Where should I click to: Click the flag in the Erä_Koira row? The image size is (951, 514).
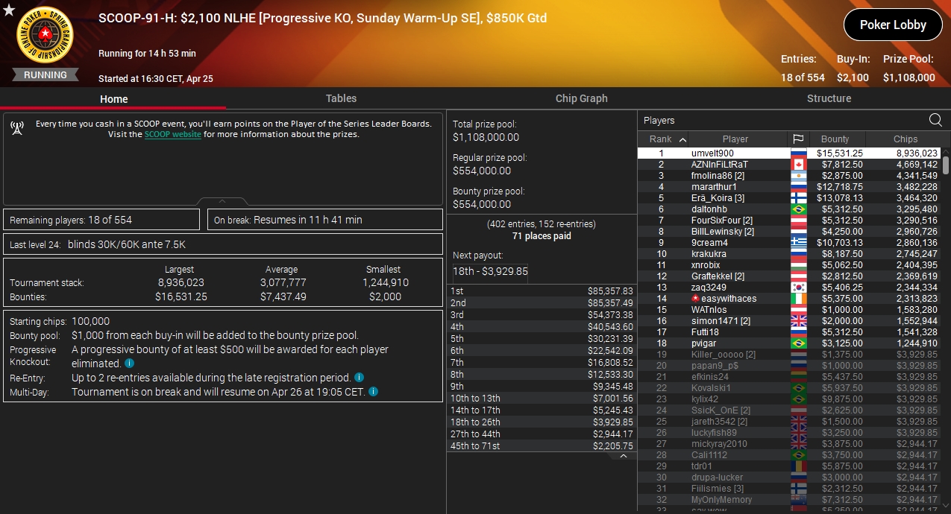[x=797, y=198]
